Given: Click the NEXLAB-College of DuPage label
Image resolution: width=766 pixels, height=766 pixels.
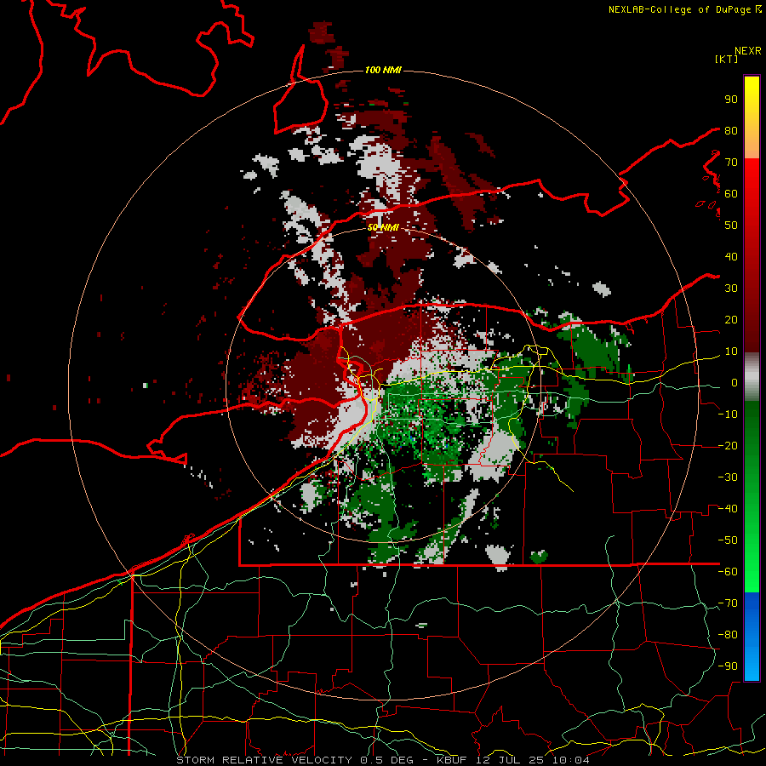Looking at the screenshot, I should click(x=680, y=9).
